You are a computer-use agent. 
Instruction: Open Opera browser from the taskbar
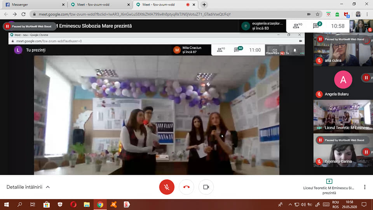tap(73, 205)
